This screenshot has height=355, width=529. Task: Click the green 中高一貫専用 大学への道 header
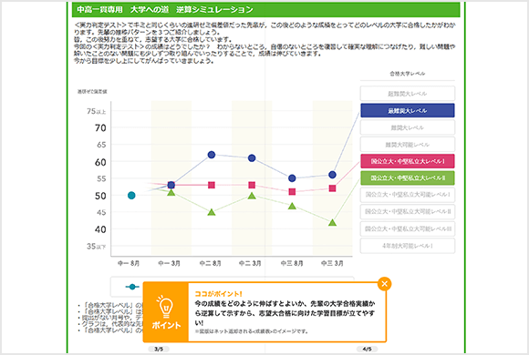click(265, 9)
